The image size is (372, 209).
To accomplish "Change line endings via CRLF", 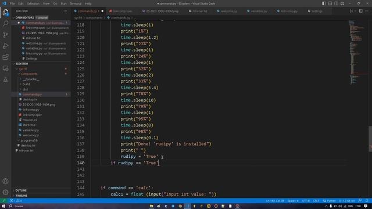I will click(316, 201).
